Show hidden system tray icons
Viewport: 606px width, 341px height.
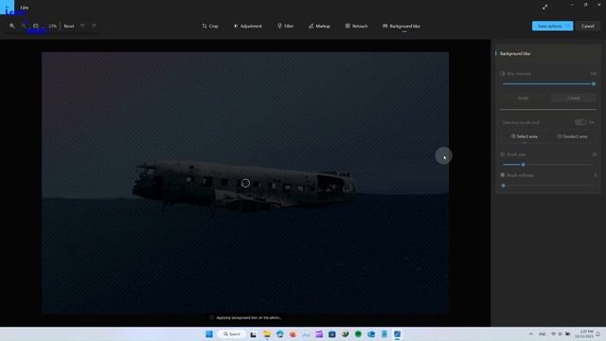tap(530, 334)
